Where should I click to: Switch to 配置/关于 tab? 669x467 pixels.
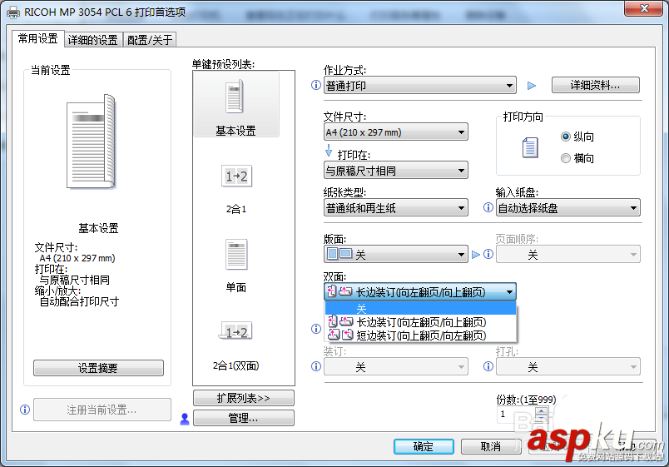click(x=150, y=40)
